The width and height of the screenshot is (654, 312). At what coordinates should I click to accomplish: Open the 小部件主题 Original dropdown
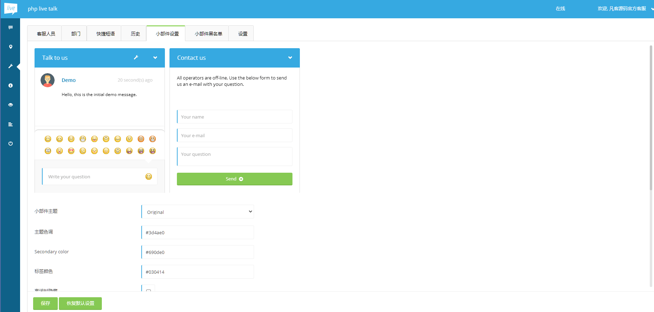point(198,212)
